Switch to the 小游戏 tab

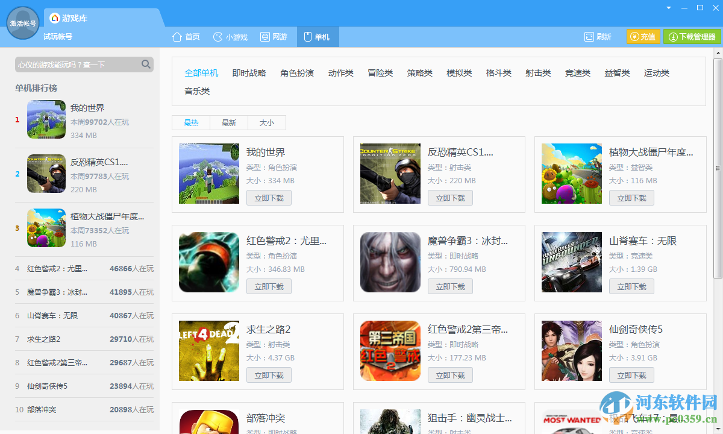230,37
